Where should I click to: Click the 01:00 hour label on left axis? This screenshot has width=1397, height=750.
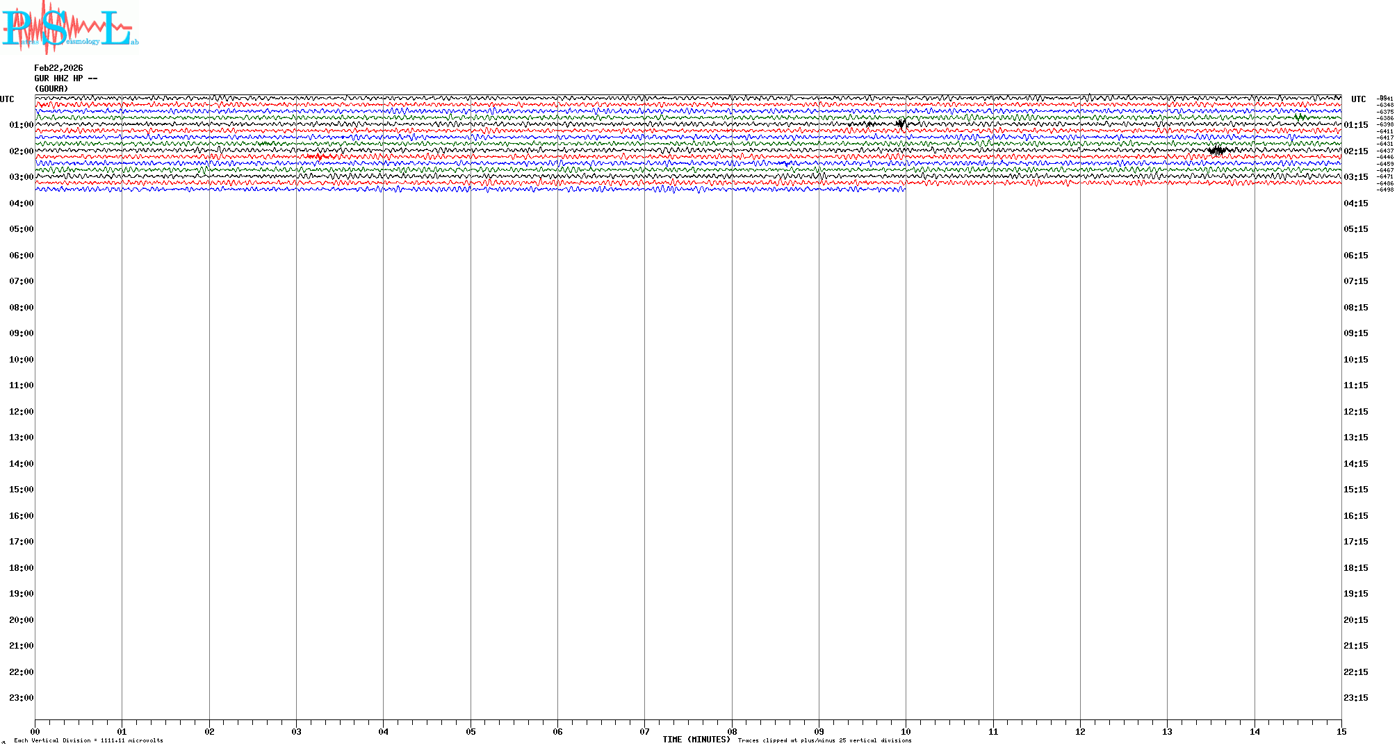pyautogui.click(x=21, y=125)
